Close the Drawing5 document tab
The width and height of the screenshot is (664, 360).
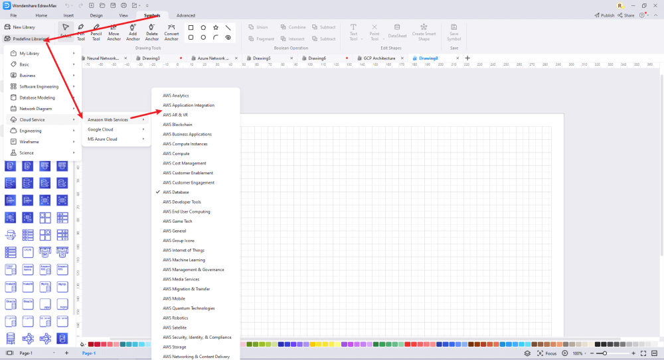[x=291, y=58]
